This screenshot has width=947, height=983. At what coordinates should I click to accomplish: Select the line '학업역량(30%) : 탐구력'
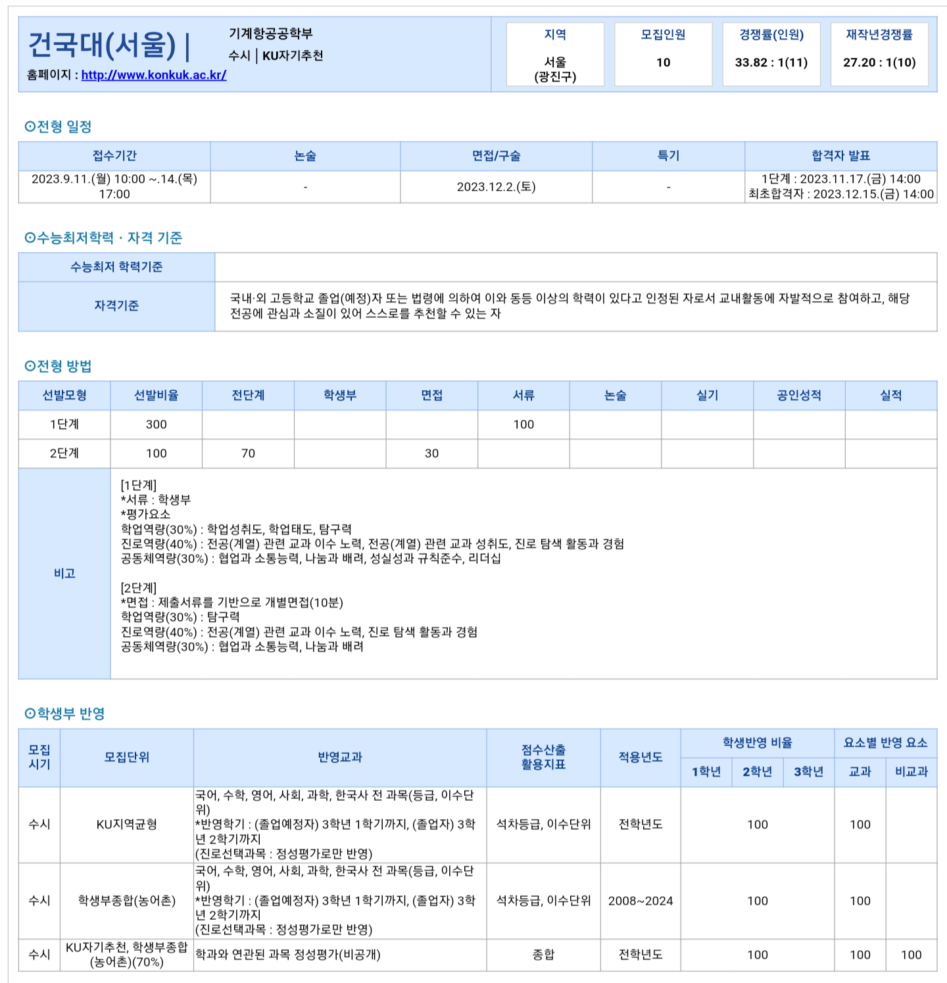[x=180, y=617]
